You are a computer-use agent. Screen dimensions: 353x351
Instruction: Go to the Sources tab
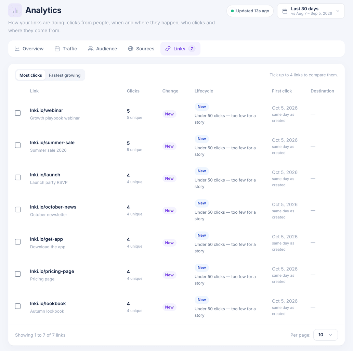pos(141,49)
